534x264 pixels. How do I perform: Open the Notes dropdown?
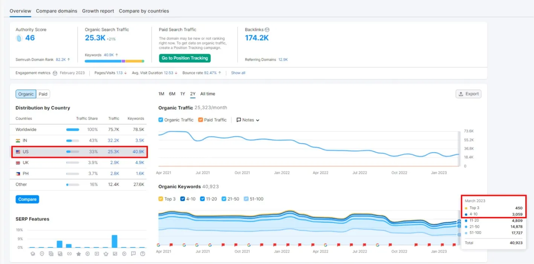(248, 120)
